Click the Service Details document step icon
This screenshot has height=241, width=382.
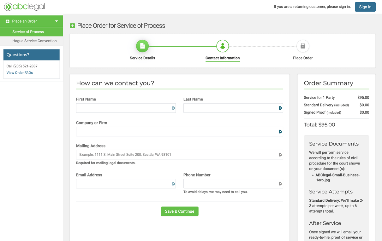142,46
